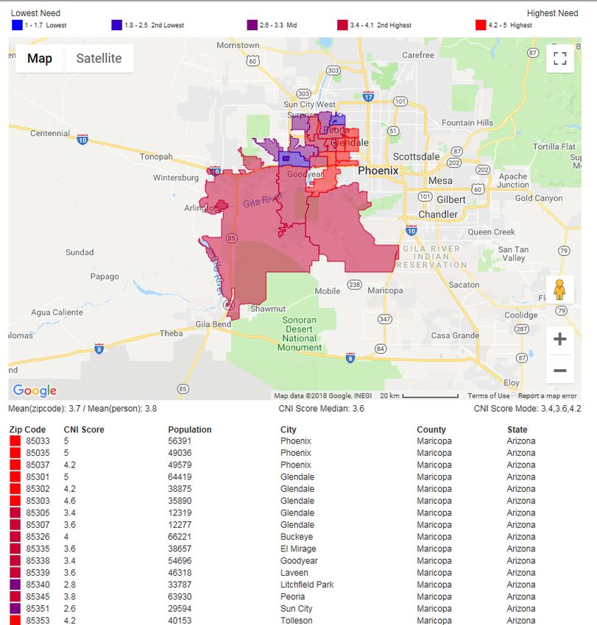Click the Zip Code column header
The width and height of the screenshot is (597, 625).
click(x=27, y=429)
